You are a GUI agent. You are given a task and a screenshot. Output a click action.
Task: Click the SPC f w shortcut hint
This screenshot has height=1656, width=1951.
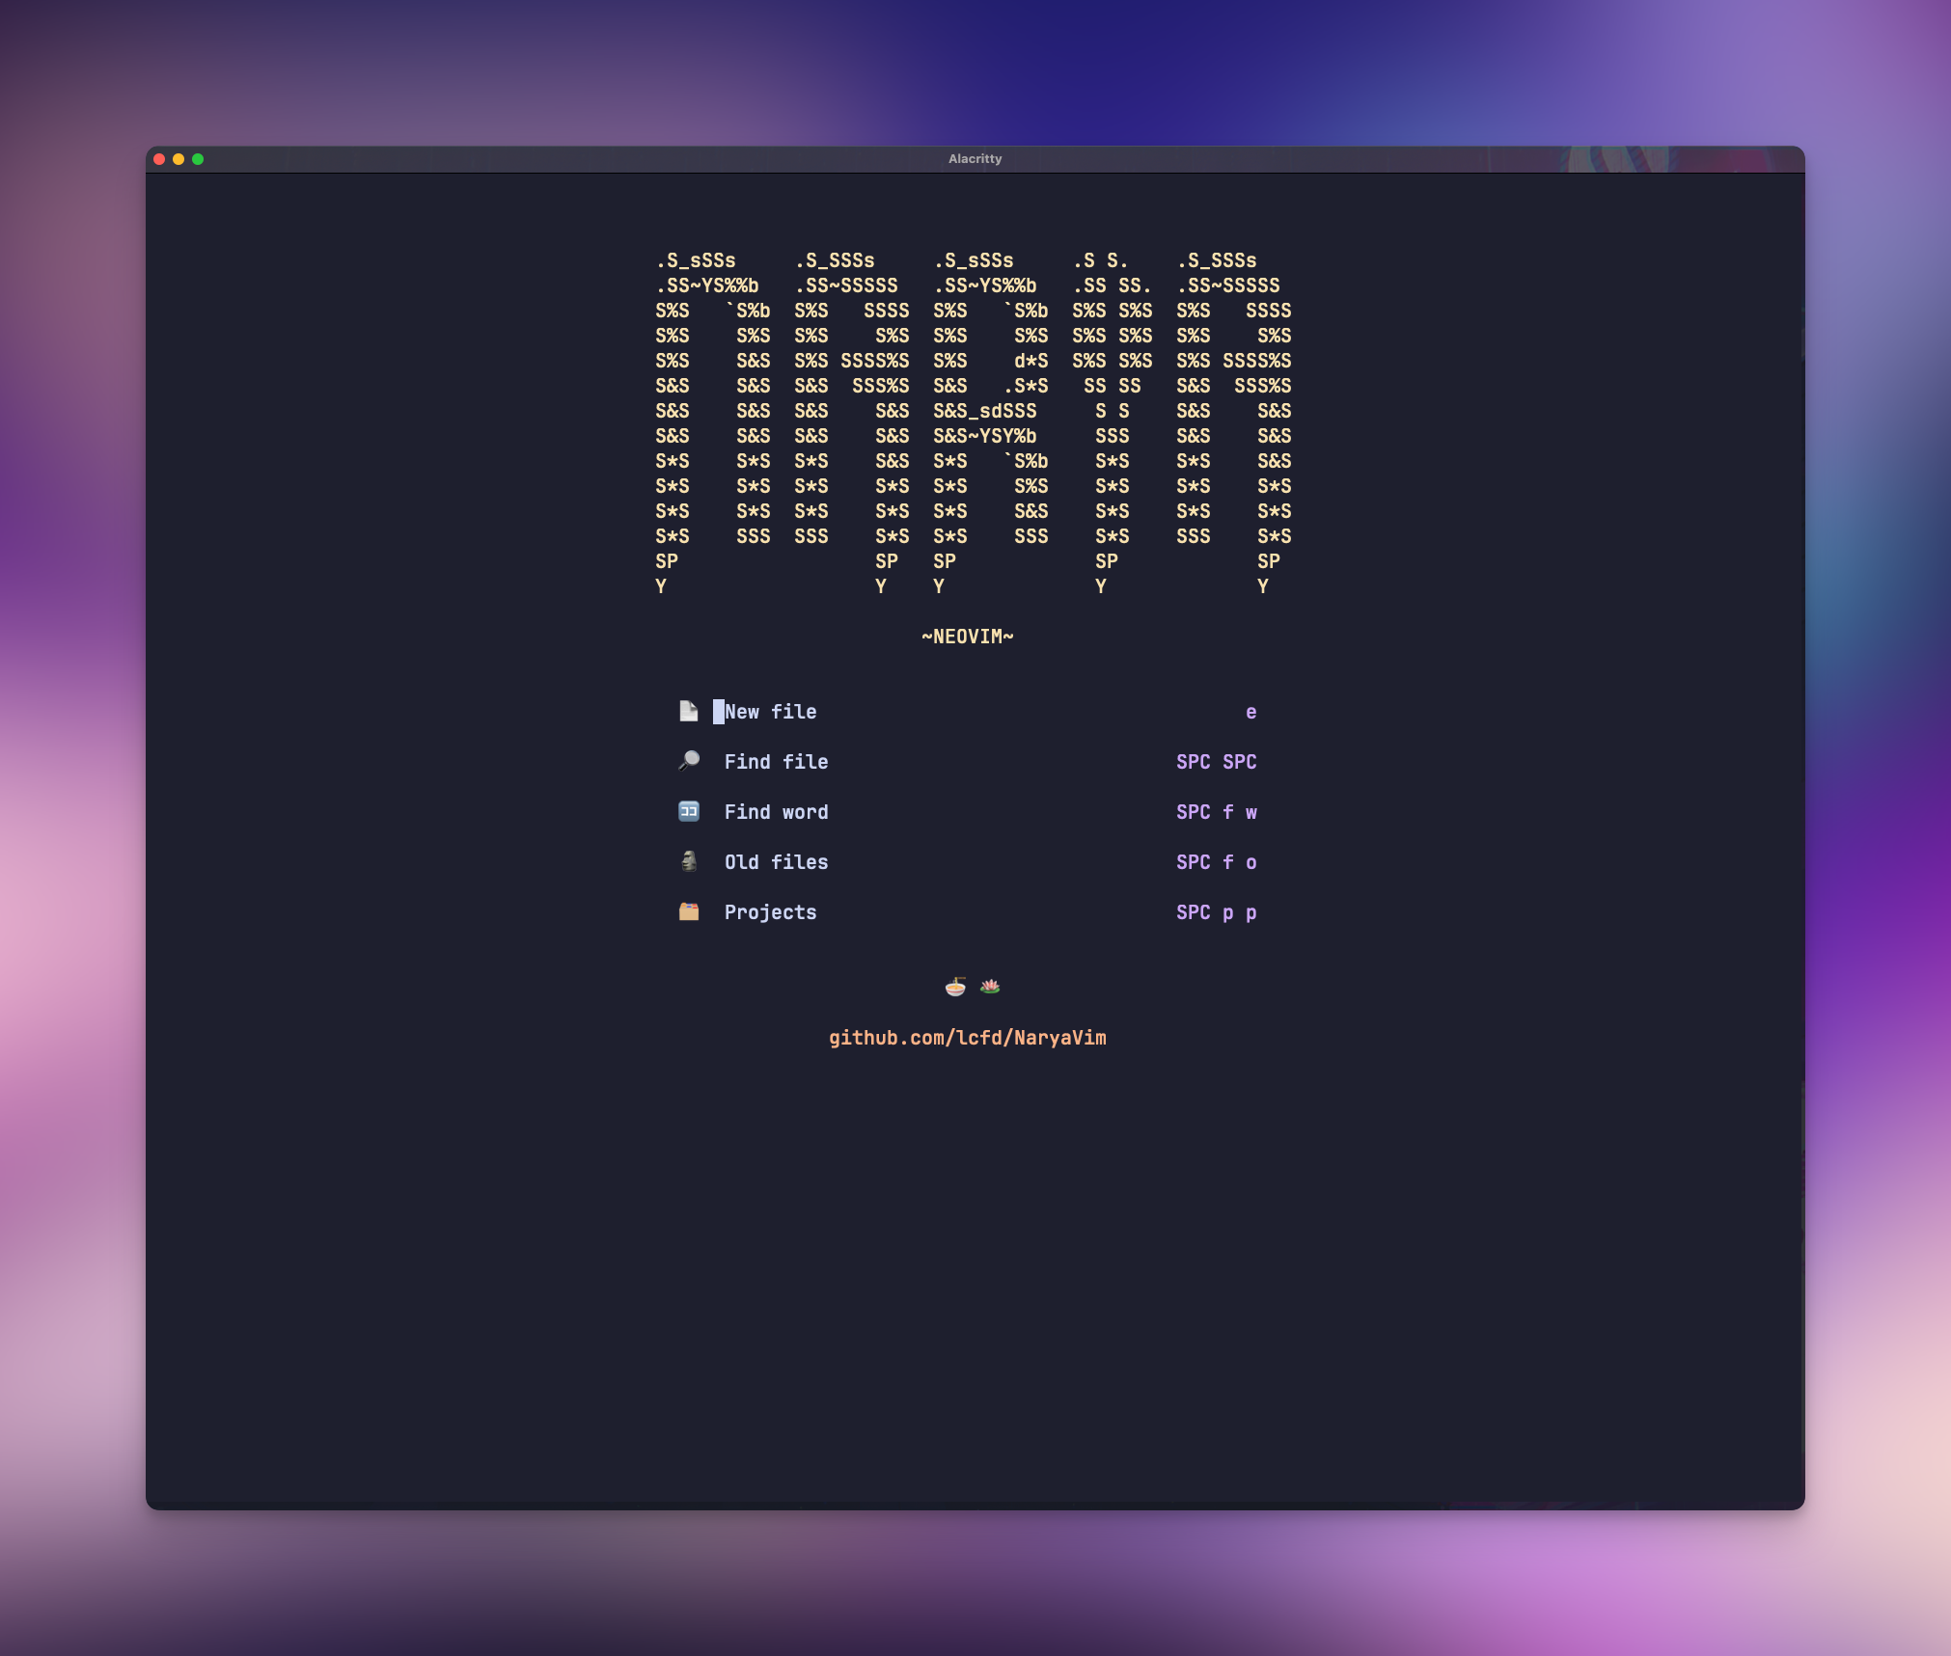(1216, 812)
